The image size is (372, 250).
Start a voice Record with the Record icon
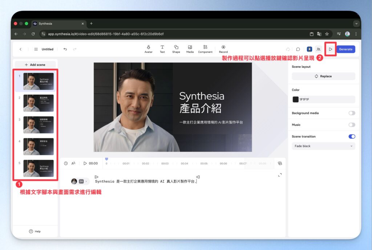point(223,48)
